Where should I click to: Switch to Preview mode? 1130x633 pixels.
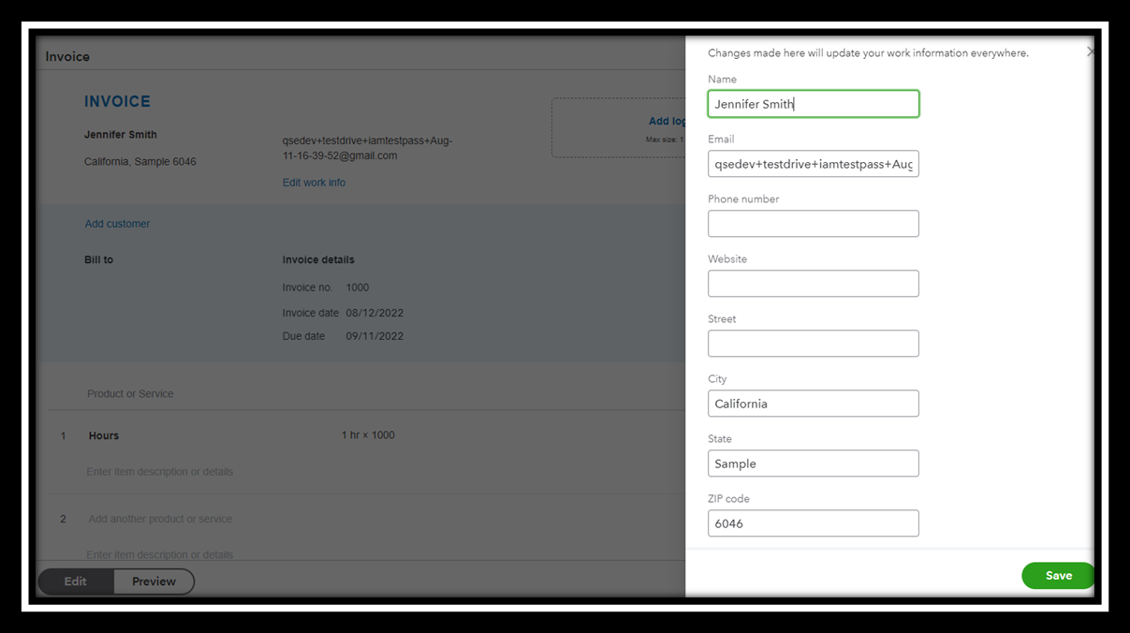tap(154, 581)
